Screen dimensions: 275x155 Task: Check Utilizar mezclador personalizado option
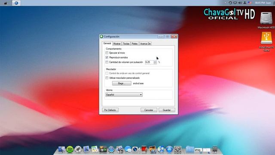107,78
